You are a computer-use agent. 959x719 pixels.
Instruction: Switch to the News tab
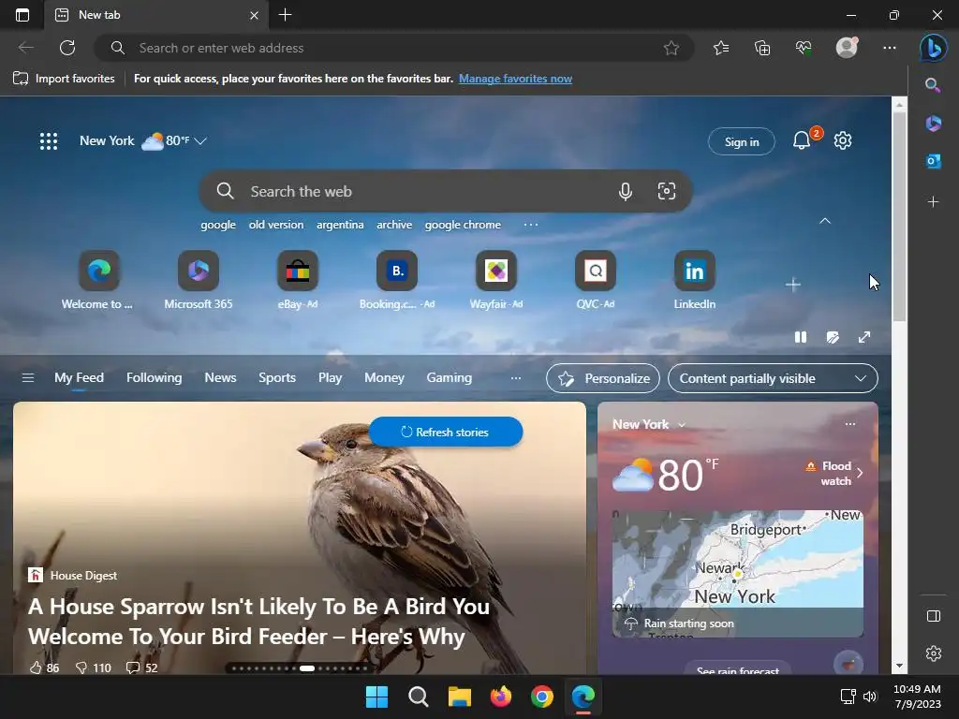point(220,378)
